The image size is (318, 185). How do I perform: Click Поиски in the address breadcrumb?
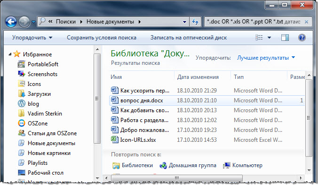66,22
